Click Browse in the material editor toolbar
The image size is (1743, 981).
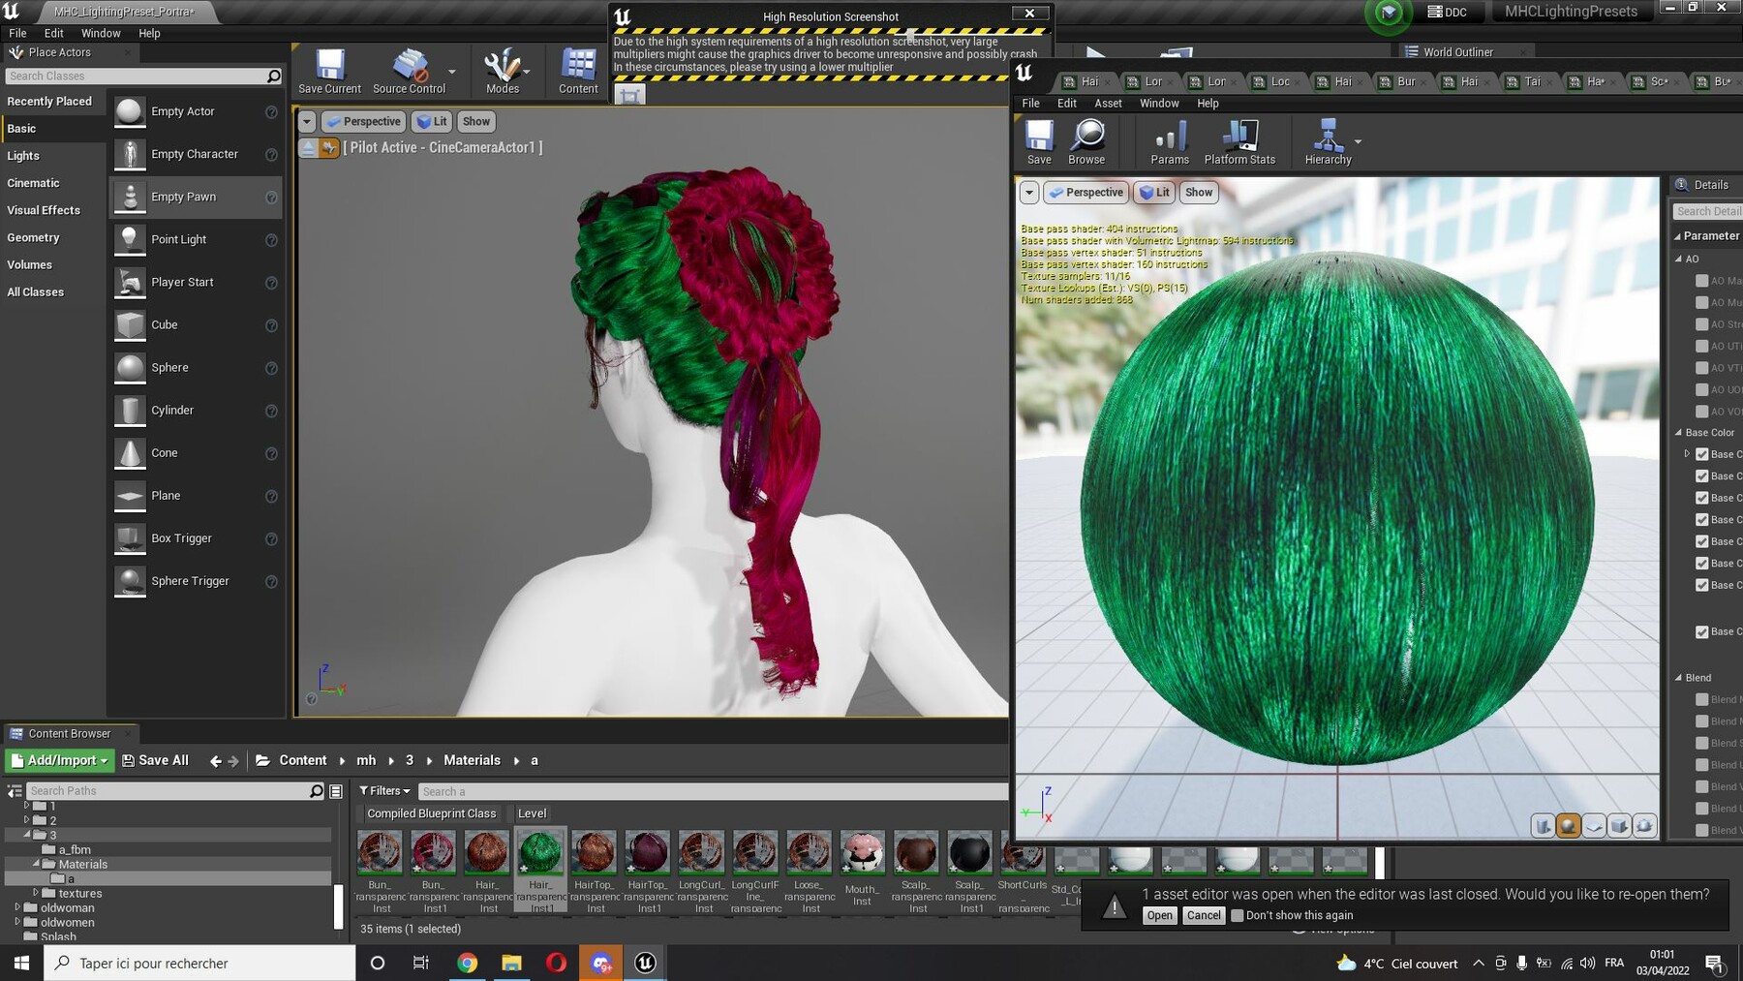pos(1086,142)
